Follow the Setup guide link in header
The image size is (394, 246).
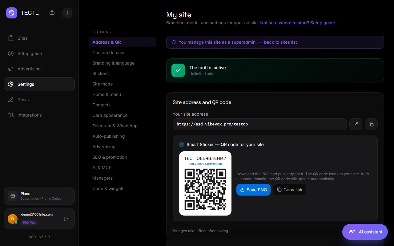[300, 23]
